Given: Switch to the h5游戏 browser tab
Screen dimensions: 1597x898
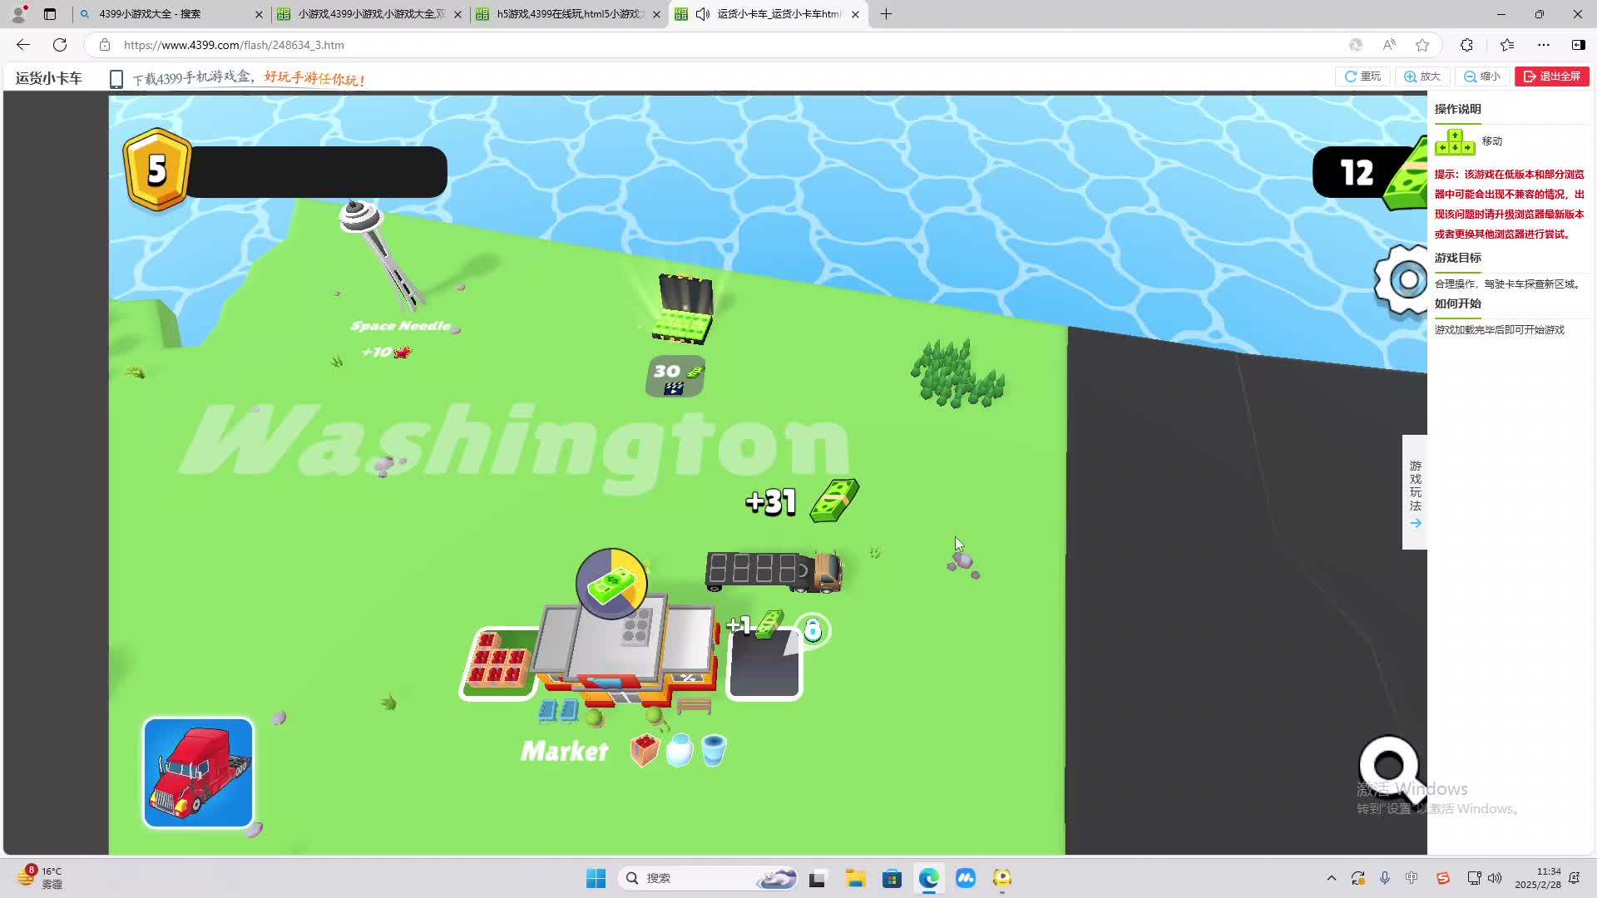Looking at the screenshot, I should [568, 14].
